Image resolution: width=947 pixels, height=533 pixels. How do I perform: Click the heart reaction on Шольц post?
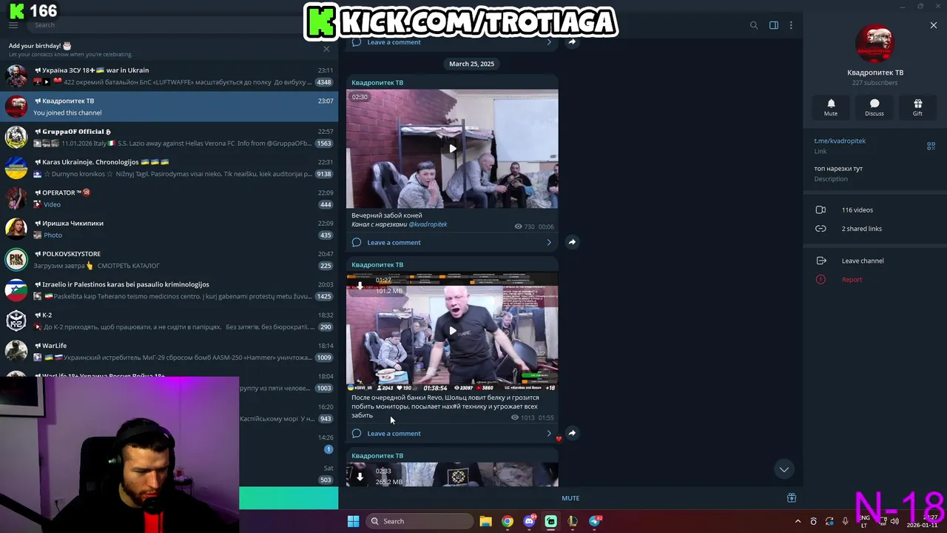coord(559,439)
